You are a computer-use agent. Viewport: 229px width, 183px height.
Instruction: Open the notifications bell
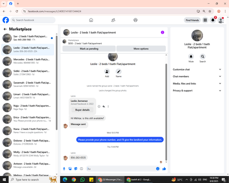click(x=213, y=20)
